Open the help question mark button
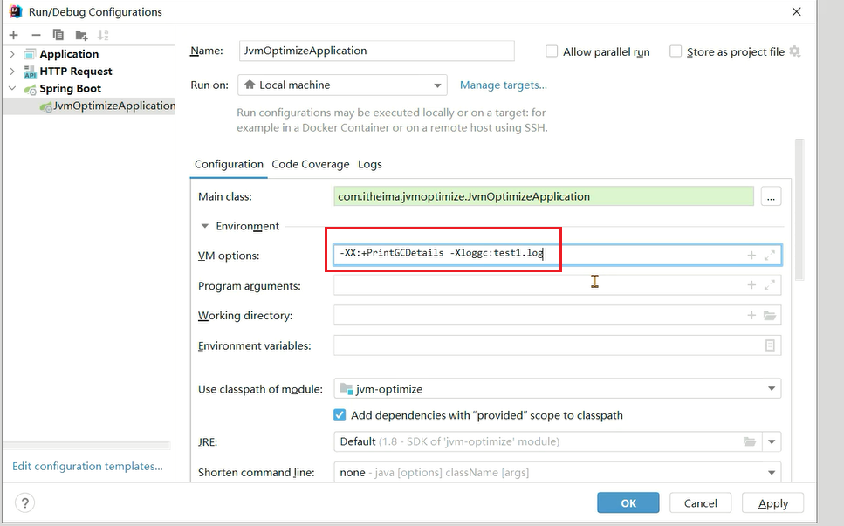Screen dimensions: 844x526 click(25, 502)
